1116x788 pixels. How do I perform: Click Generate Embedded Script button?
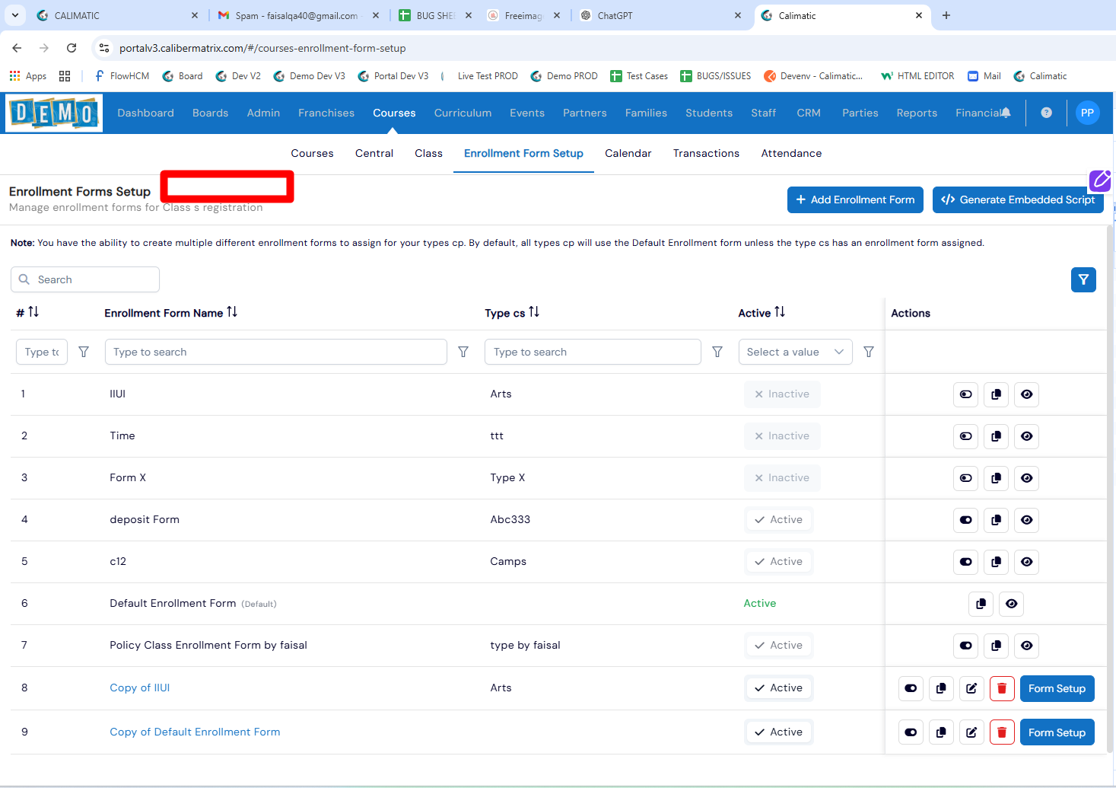(x=1018, y=199)
